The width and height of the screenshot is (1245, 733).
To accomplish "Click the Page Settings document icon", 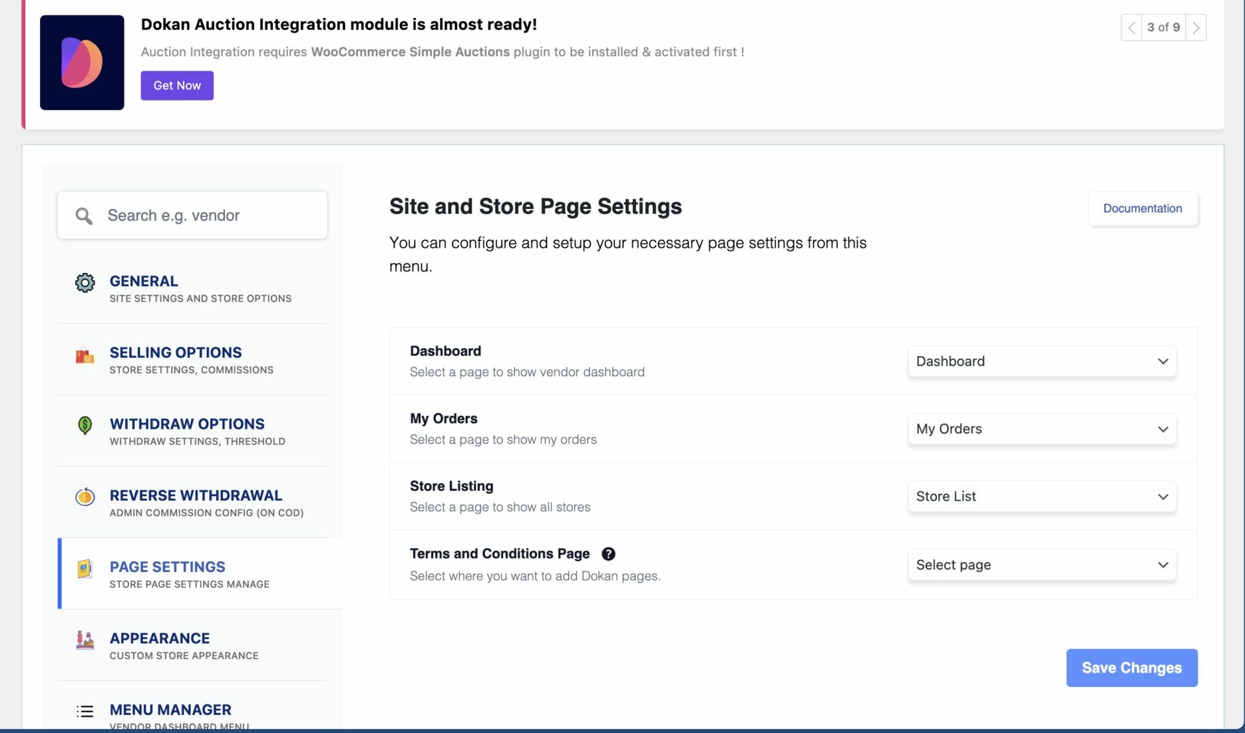I will pos(85,569).
